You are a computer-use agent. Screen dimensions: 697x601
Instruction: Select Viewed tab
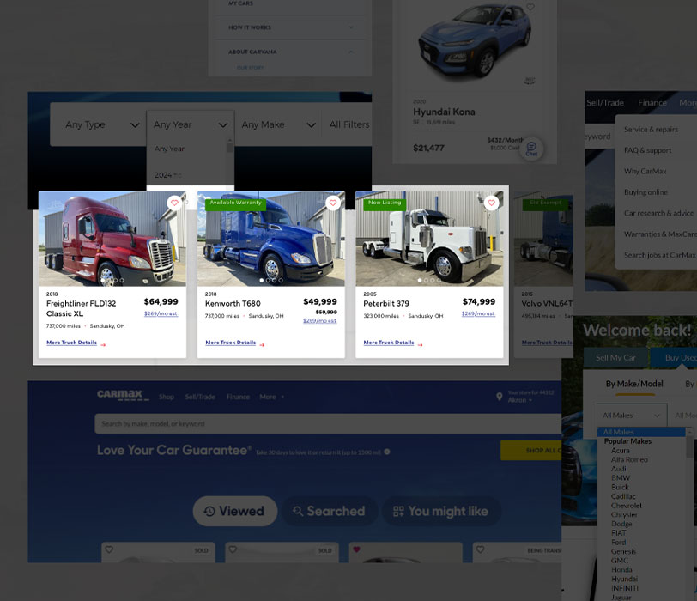click(x=234, y=511)
